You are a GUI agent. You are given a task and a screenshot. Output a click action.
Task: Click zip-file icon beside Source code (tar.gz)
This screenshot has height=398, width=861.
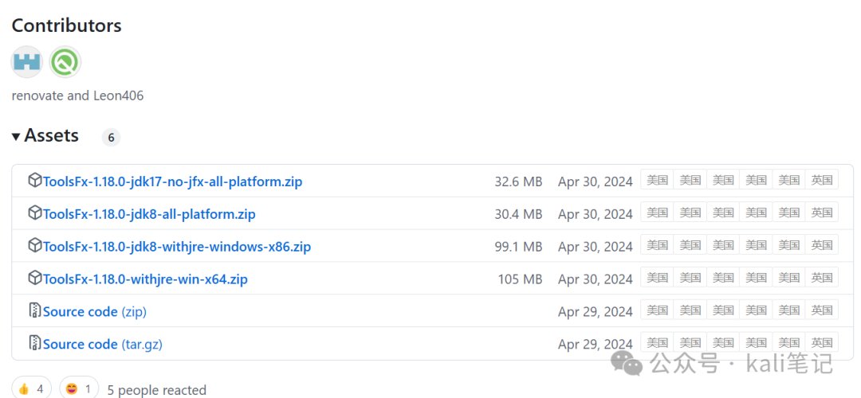[34, 343]
